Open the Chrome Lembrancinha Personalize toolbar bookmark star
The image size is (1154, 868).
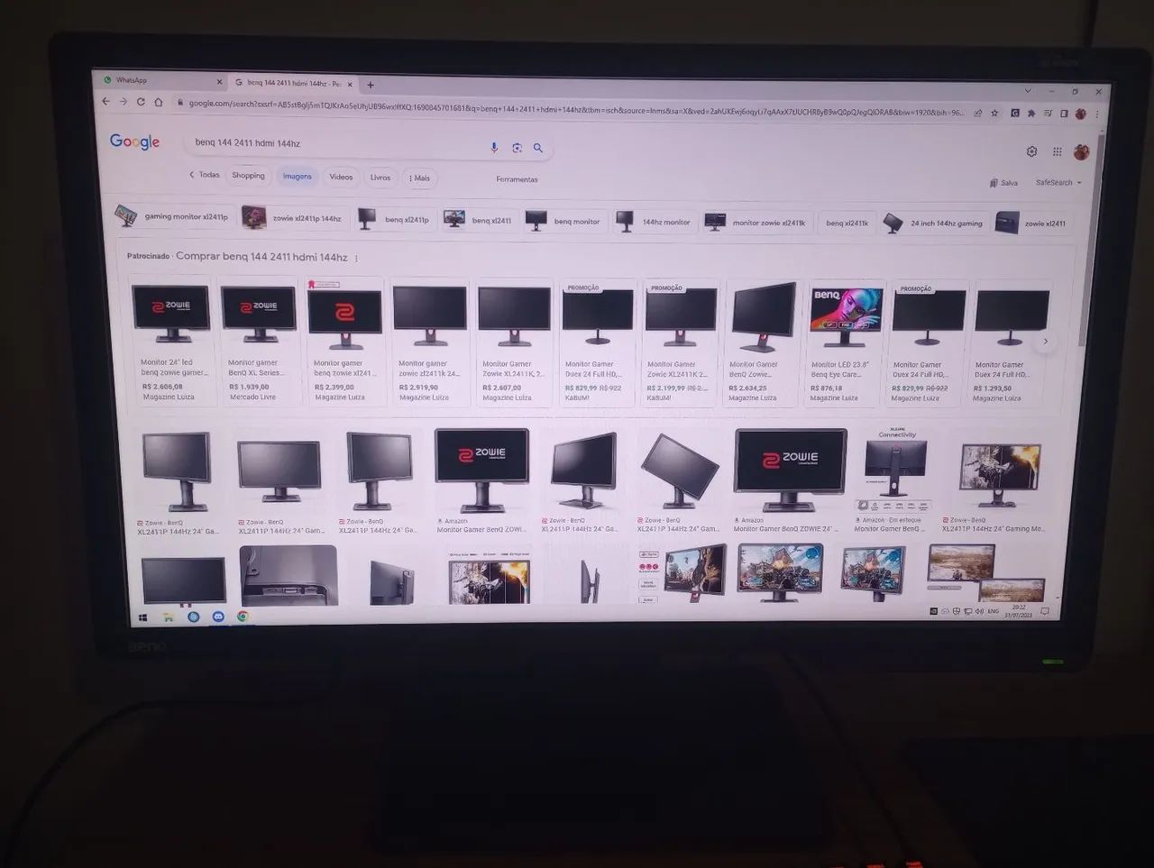[x=994, y=114]
